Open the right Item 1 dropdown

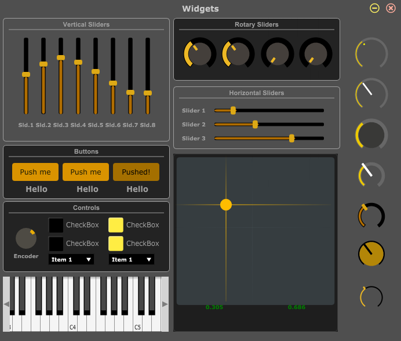(132, 259)
